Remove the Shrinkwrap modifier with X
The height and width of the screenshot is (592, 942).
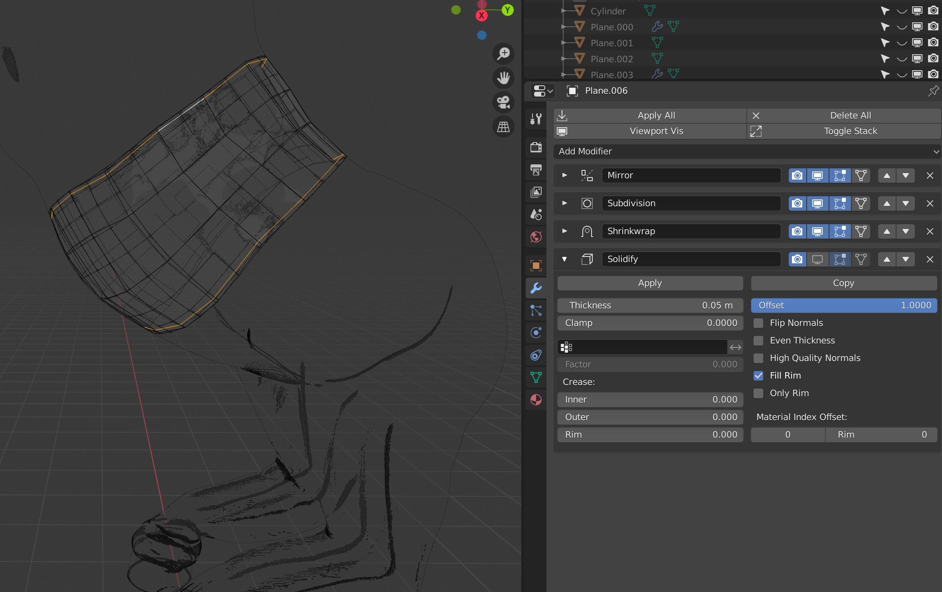[930, 231]
